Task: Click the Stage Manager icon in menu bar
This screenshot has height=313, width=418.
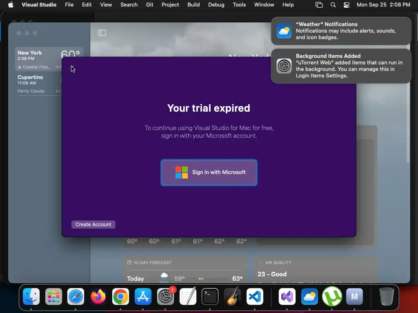Action: tap(319, 5)
